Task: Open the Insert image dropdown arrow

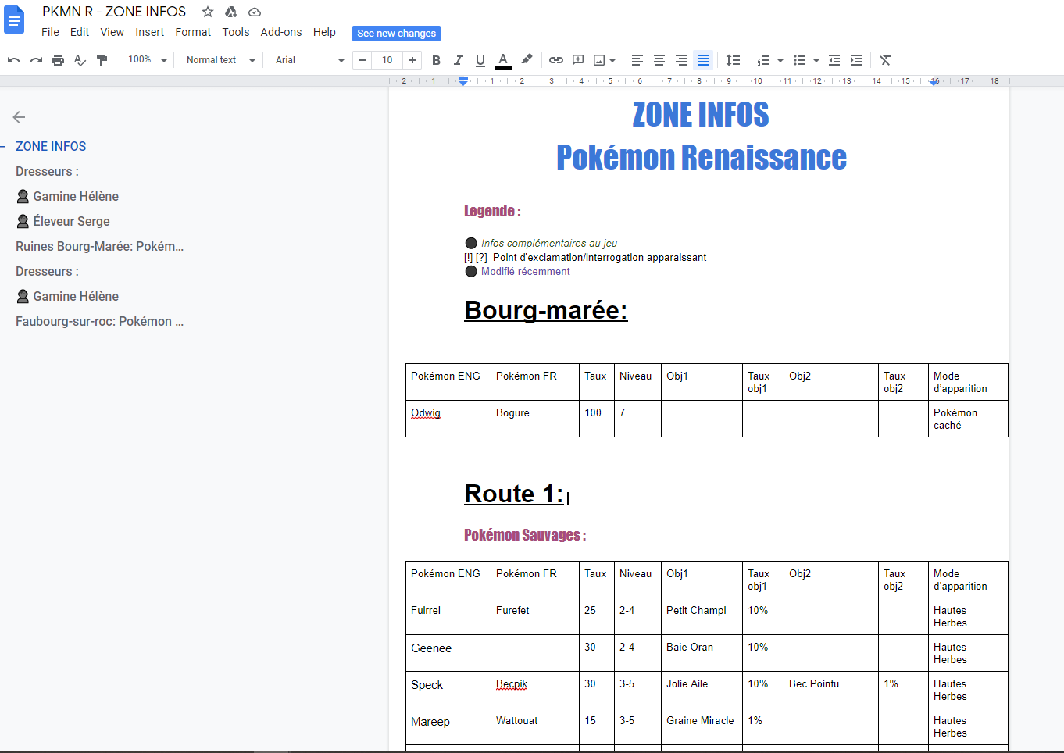Action: [612, 60]
